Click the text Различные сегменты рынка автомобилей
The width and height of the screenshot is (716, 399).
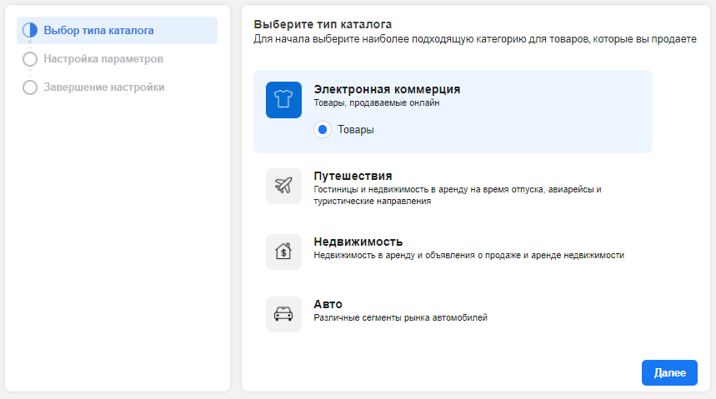click(400, 317)
